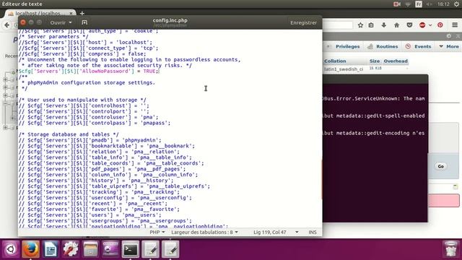The width and height of the screenshot is (462, 260).
Task: Open the Files manager dock icon
Action: tap(90, 249)
